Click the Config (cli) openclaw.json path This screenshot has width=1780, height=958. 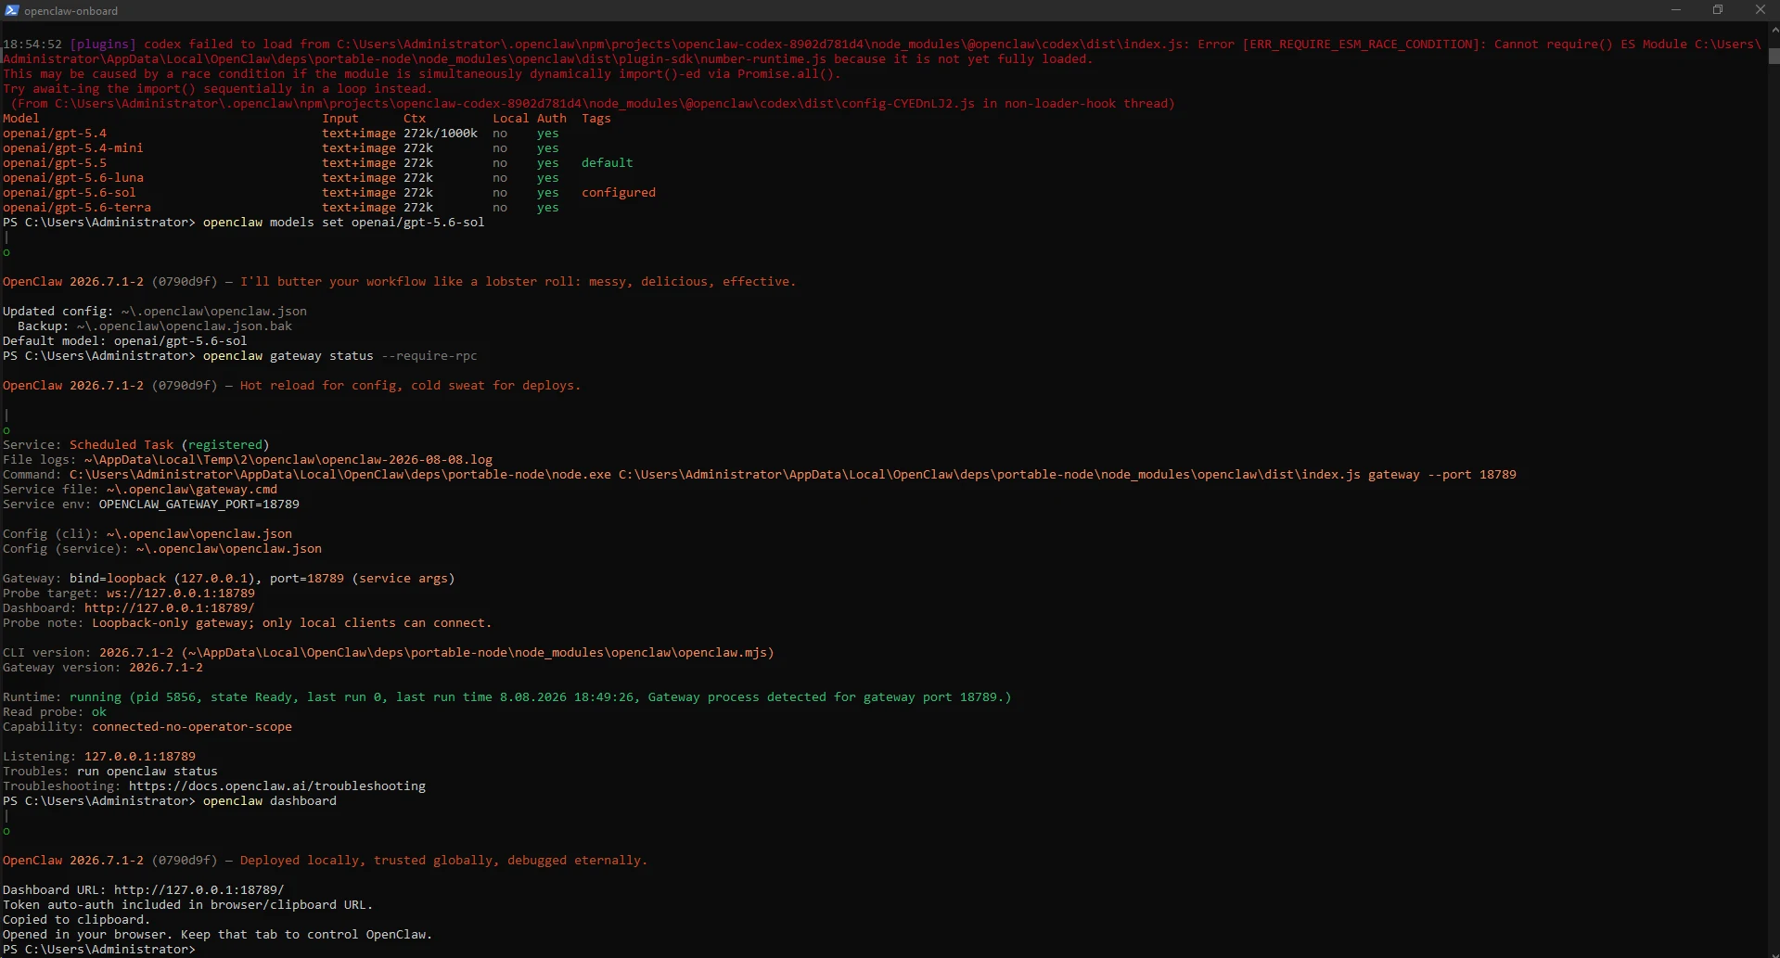[199, 534]
